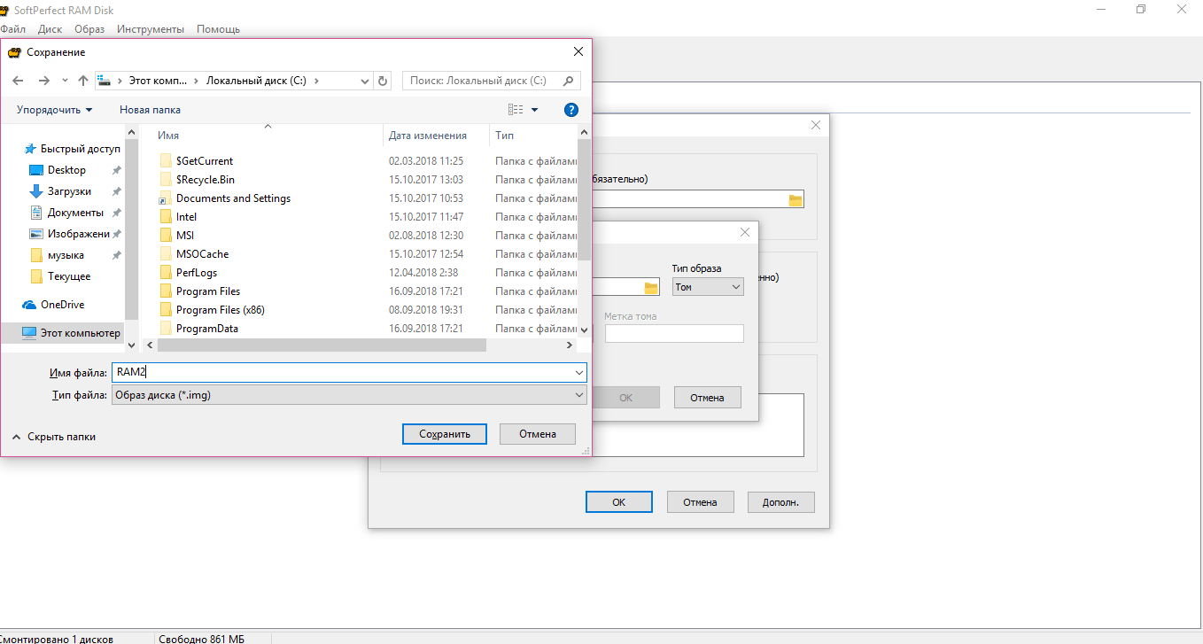Select the MSI folder
Screen dimensions: 1203x644
(x=185, y=236)
